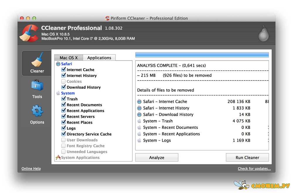Toggle Recent Applications checkbox
This screenshot has height=193, width=293.
(64, 110)
